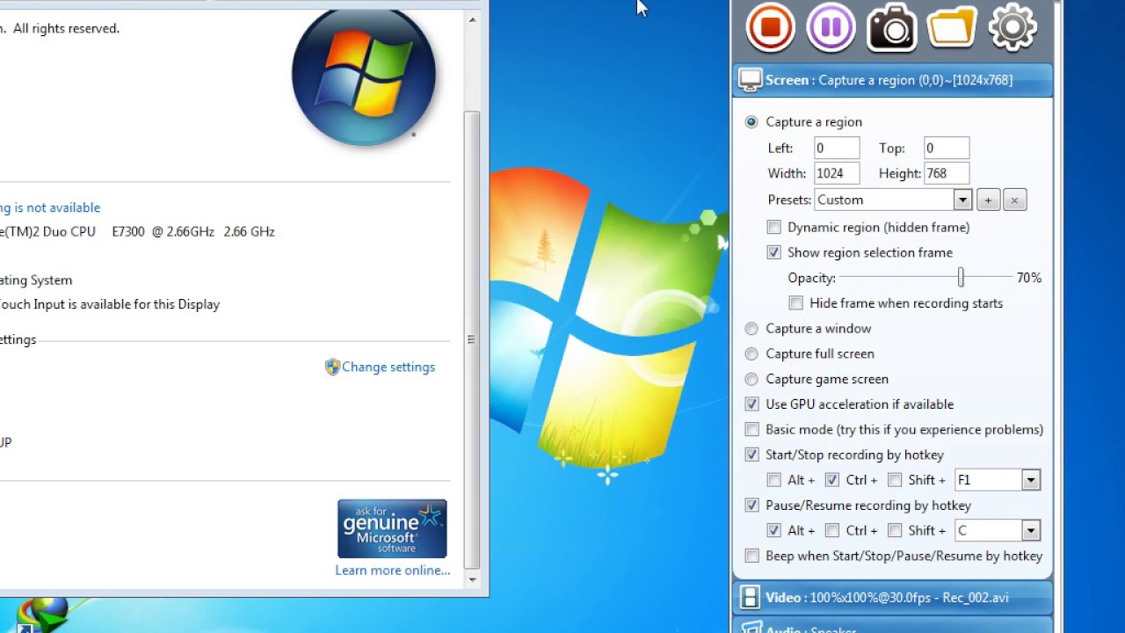Collapse the Screen section header
This screenshot has height=633, width=1125.
(x=892, y=80)
